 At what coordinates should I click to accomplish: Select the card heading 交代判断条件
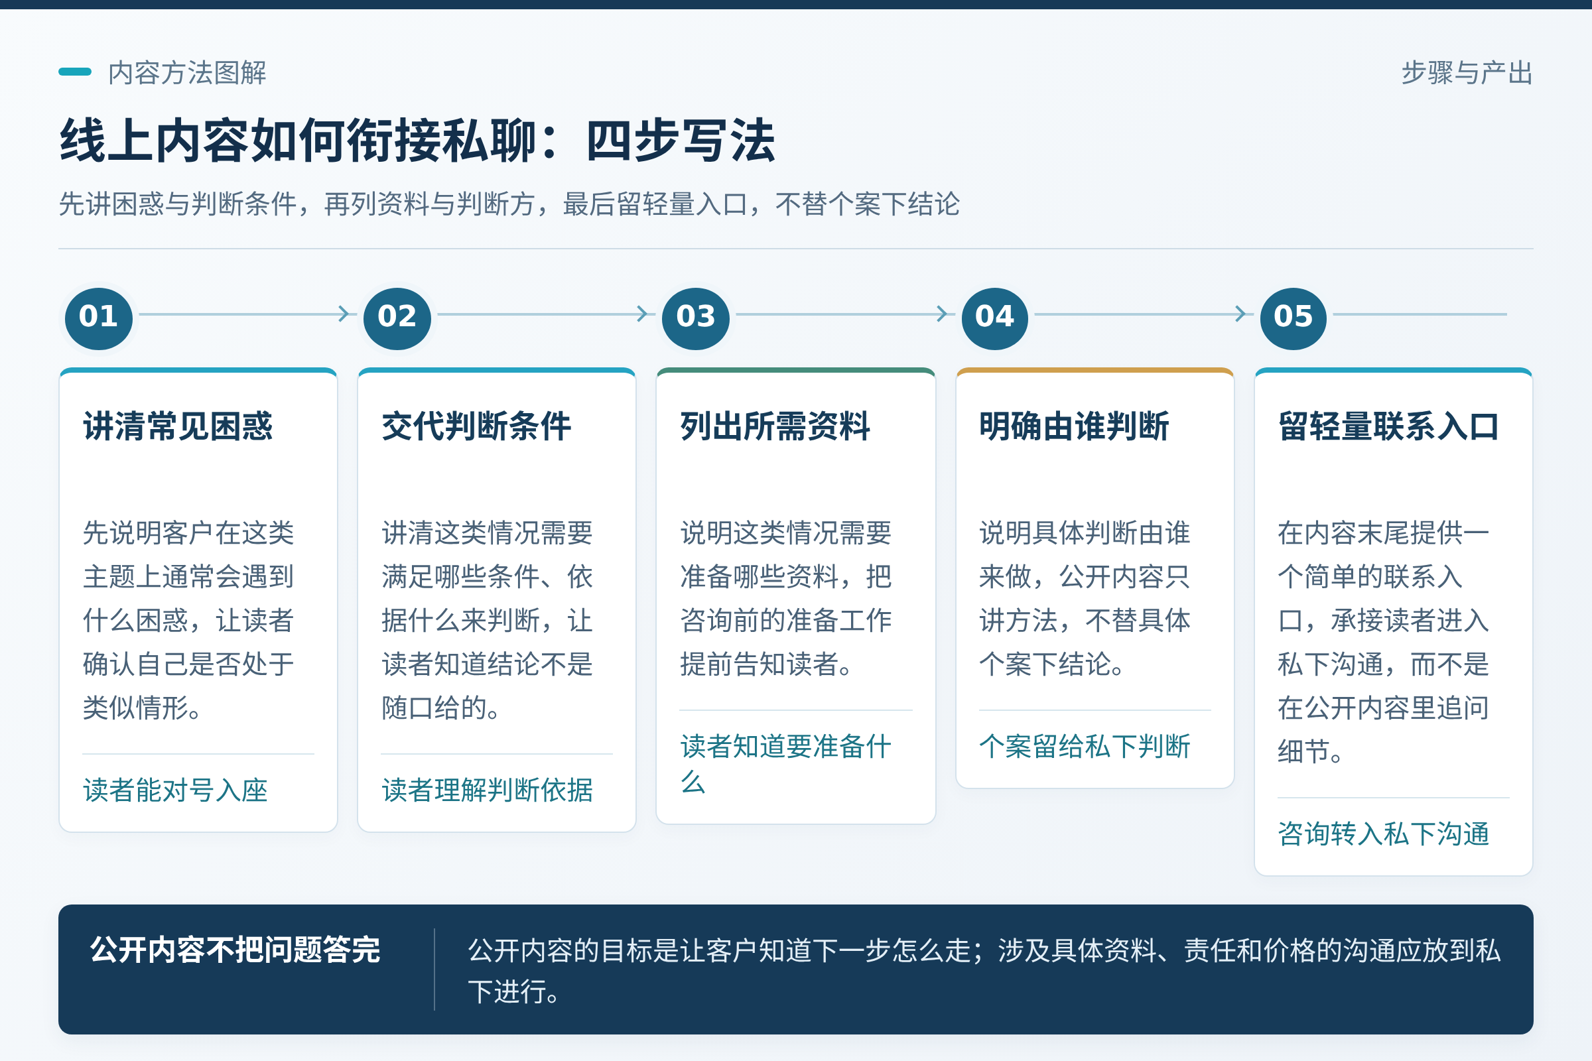pos(476,426)
